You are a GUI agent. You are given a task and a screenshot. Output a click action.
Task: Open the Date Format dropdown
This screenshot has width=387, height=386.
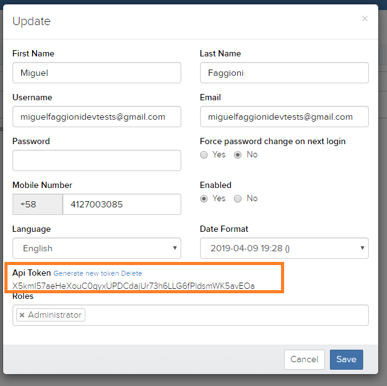(x=284, y=248)
